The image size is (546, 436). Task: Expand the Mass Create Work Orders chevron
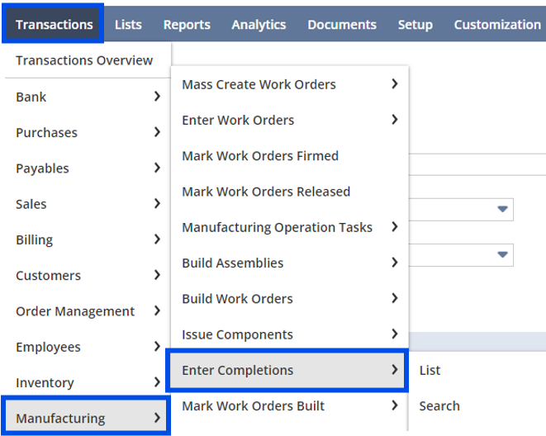tap(395, 84)
